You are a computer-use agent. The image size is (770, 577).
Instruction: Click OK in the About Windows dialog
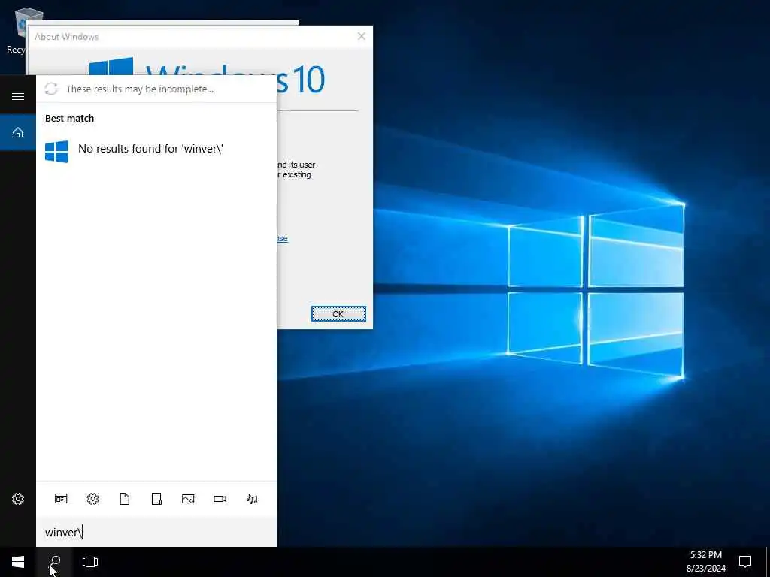pyautogui.click(x=338, y=314)
